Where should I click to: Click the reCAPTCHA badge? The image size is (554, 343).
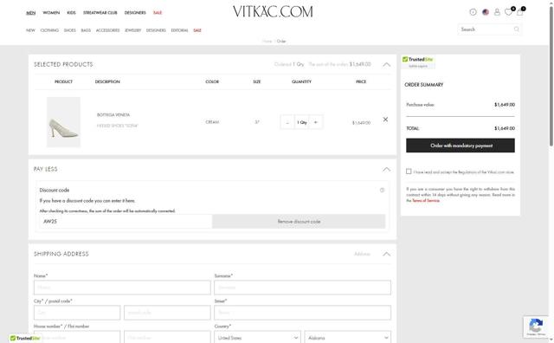coord(536,327)
